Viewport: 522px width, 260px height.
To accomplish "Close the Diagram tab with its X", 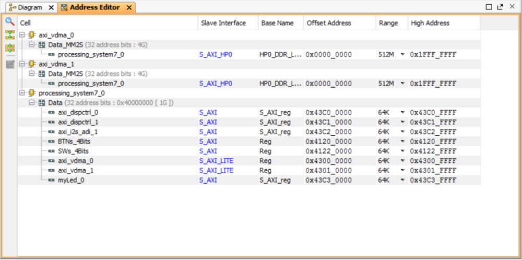I will (50, 8).
